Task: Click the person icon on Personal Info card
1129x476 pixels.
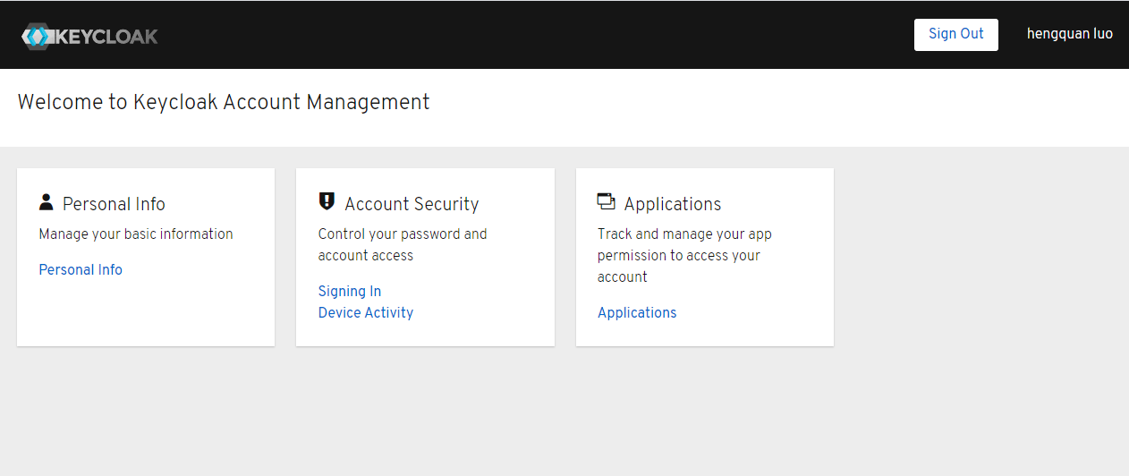Action: 47,202
